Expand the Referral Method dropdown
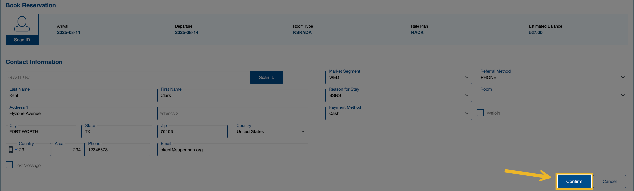 click(x=552, y=78)
